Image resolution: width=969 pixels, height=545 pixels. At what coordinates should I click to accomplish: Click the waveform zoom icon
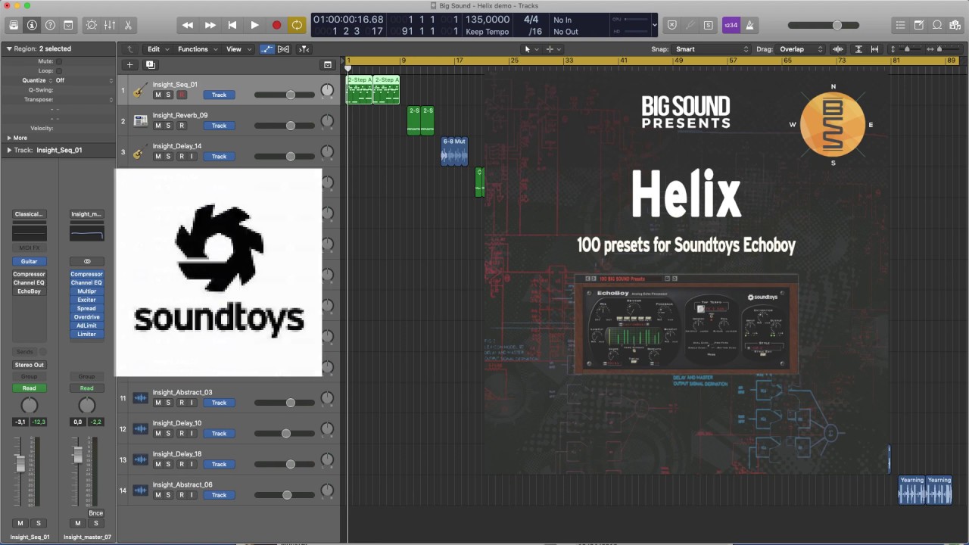coord(838,49)
